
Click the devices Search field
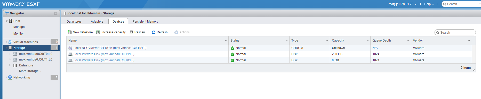(455, 33)
